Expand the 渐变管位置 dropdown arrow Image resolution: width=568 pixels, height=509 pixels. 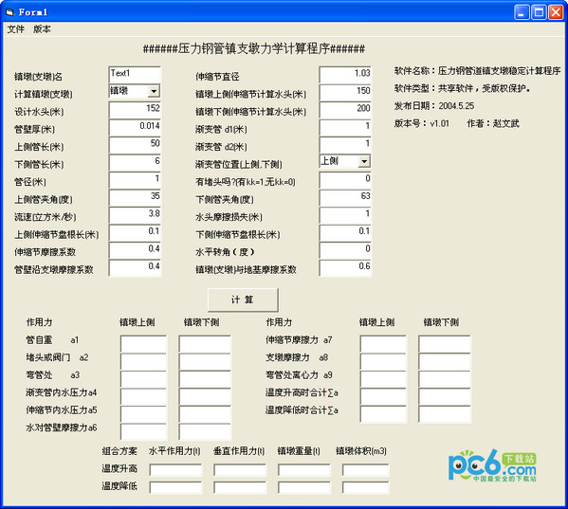pos(364,161)
